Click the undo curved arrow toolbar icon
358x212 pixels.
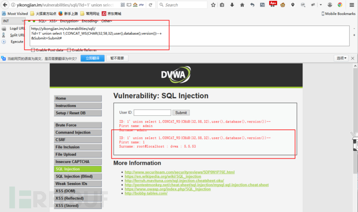point(252,5)
